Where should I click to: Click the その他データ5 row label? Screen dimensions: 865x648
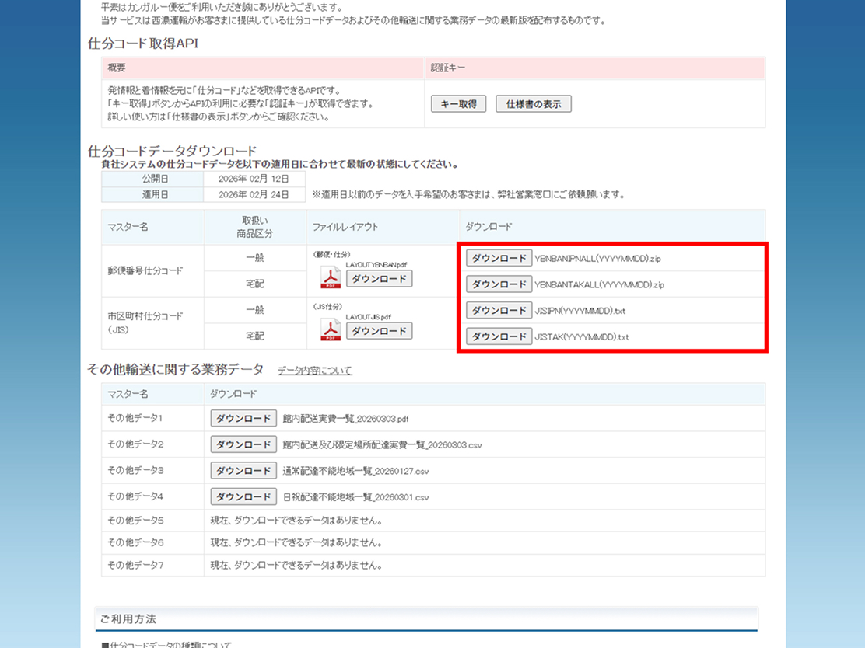[135, 520]
